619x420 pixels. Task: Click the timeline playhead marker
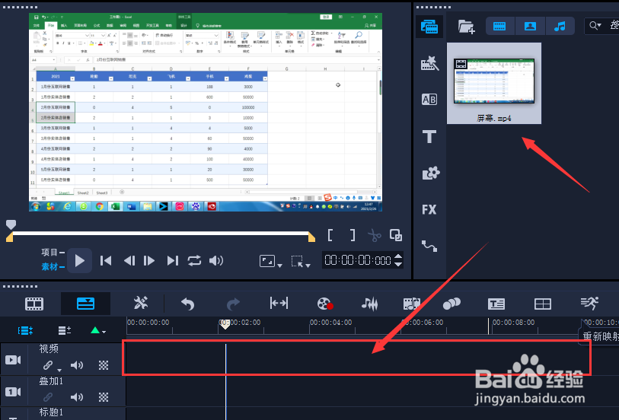click(225, 326)
